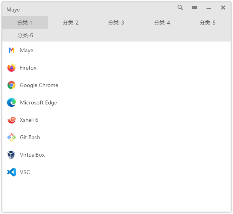
Task: Click the Google Chrome icon
Action: [x=11, y=85]
